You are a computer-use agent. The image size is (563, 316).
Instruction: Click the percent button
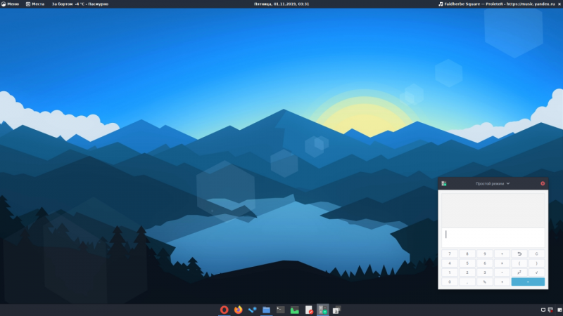pos(485,282)
